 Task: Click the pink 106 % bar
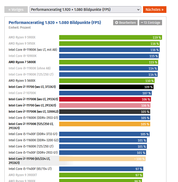[105, 105]
